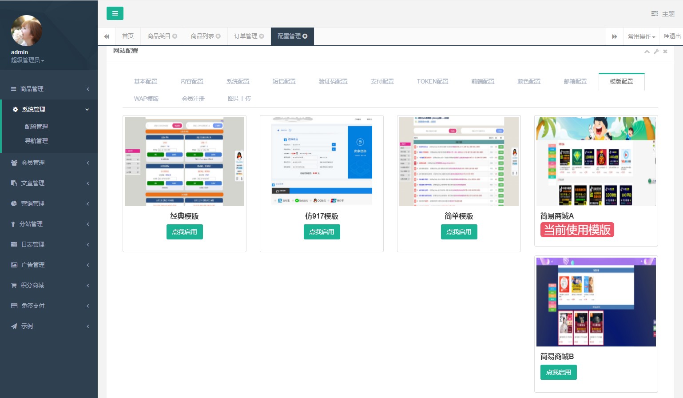
Task: Close the 配置管理 tab via its x icon
Action: click(305, 36)
